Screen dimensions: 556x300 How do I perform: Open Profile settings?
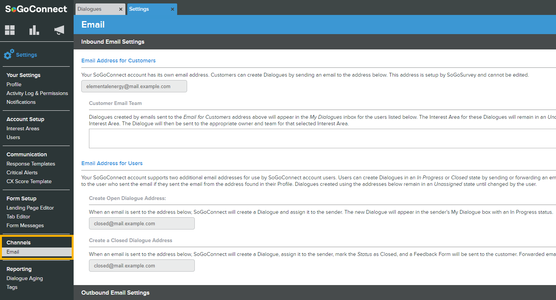[x=14, y=84]
